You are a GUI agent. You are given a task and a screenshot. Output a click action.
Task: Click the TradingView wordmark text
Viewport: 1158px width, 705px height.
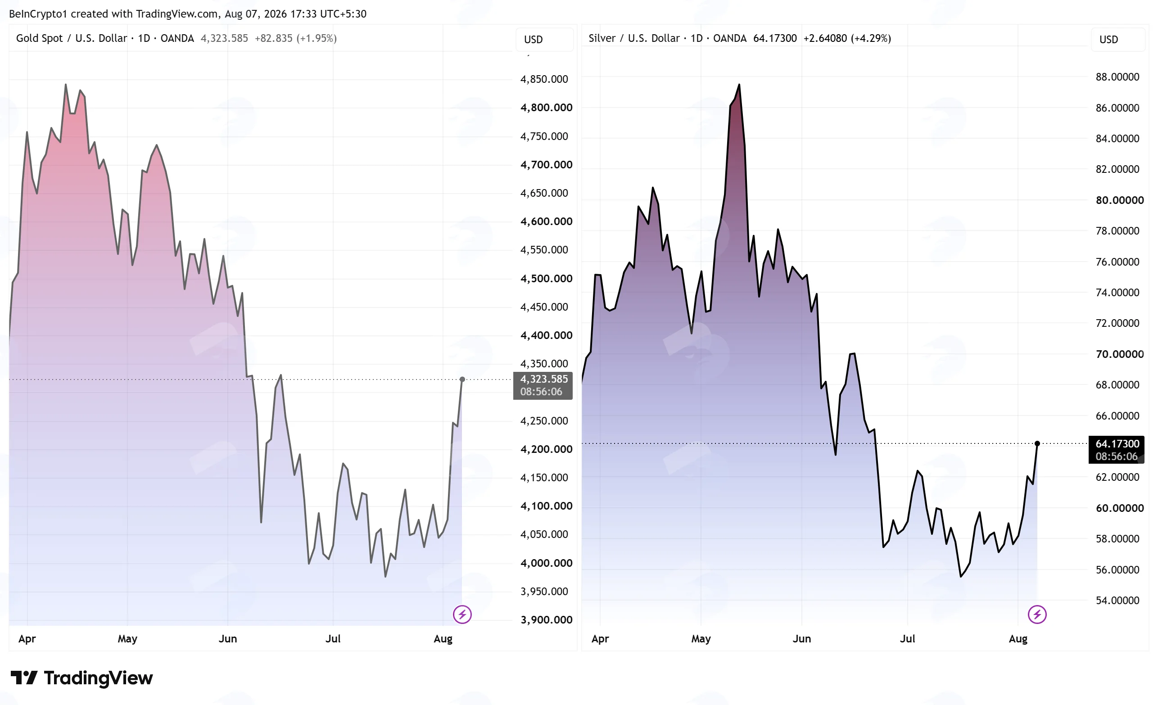98,678
